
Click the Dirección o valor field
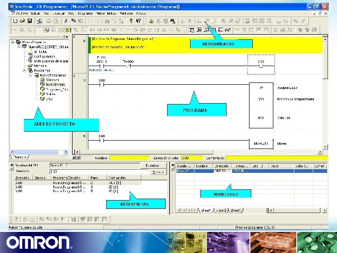192,158
